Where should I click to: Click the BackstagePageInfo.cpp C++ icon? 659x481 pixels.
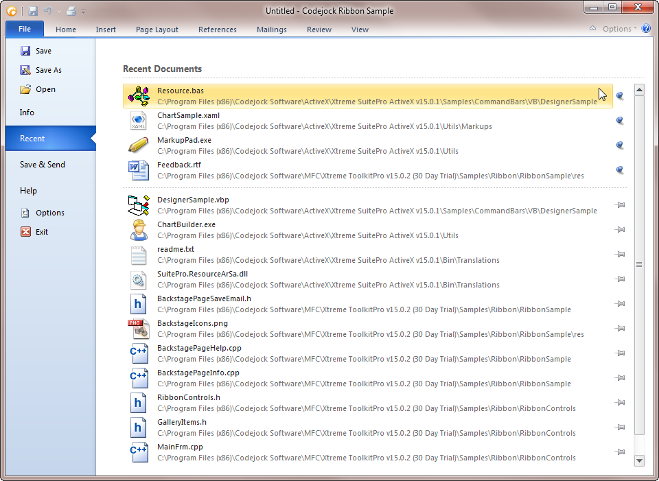[139, 379]
